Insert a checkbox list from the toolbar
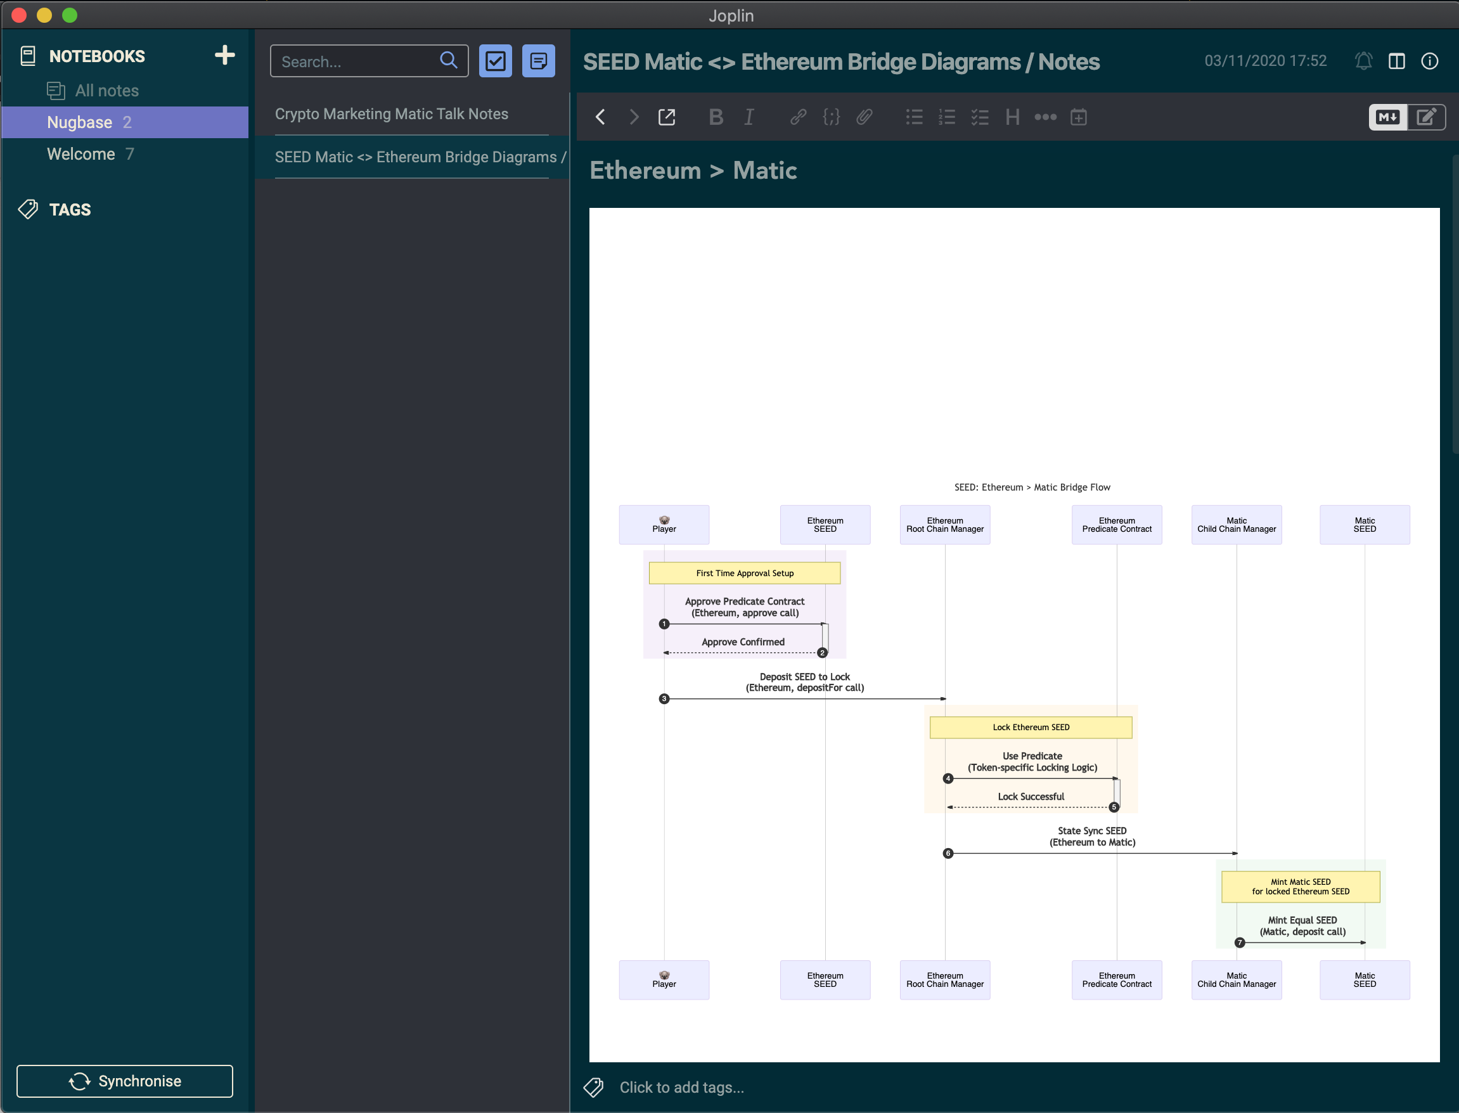The image size is (1459, 1113). 979,117
